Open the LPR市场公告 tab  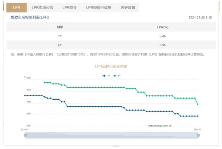point(42,7)
